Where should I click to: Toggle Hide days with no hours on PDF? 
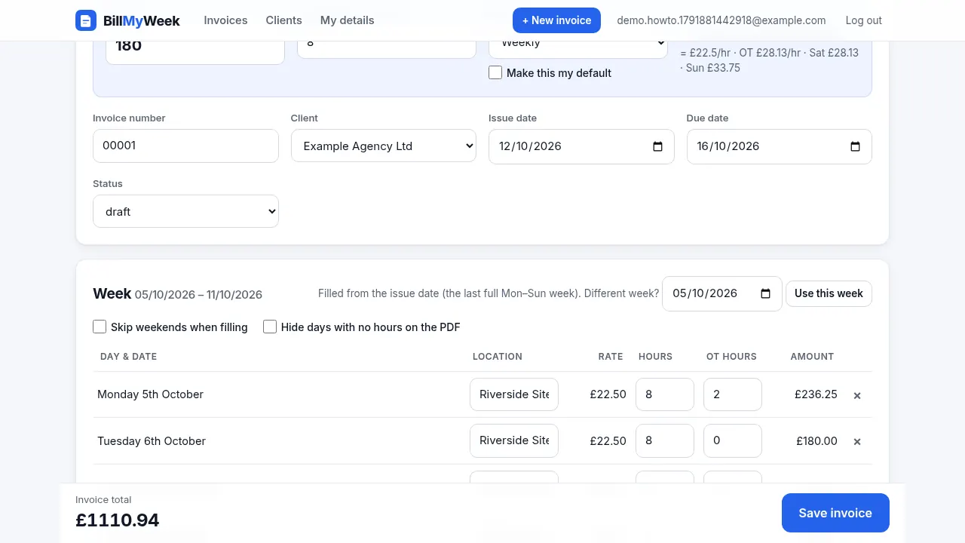coord(270,327)
